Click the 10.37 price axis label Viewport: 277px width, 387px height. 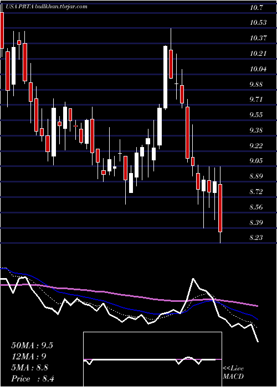point(258,38)
